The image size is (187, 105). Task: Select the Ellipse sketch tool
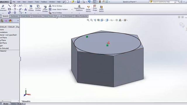[x=20, y=9]
